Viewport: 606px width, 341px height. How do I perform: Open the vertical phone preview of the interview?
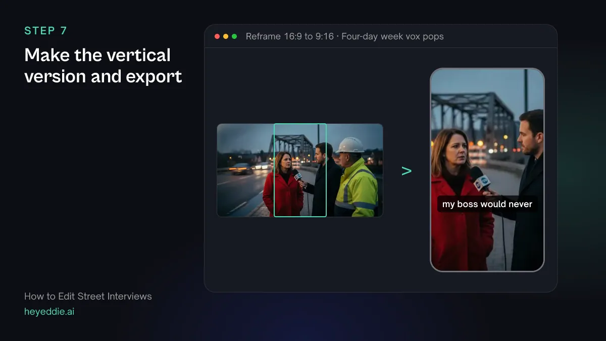487,170
